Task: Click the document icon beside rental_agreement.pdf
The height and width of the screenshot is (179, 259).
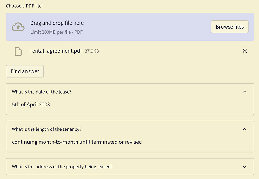Action: pyautogui.click(x=18, y=51)
